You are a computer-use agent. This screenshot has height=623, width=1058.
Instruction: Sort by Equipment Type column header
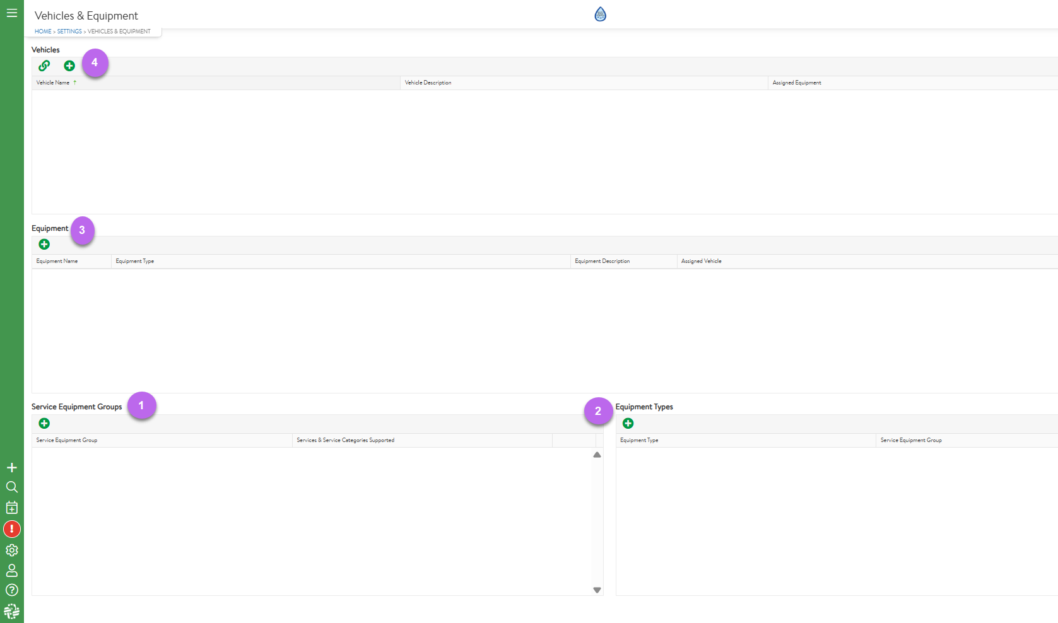[x=135, y=261]
